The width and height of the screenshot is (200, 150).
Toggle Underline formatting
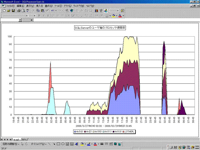(48, 16)
